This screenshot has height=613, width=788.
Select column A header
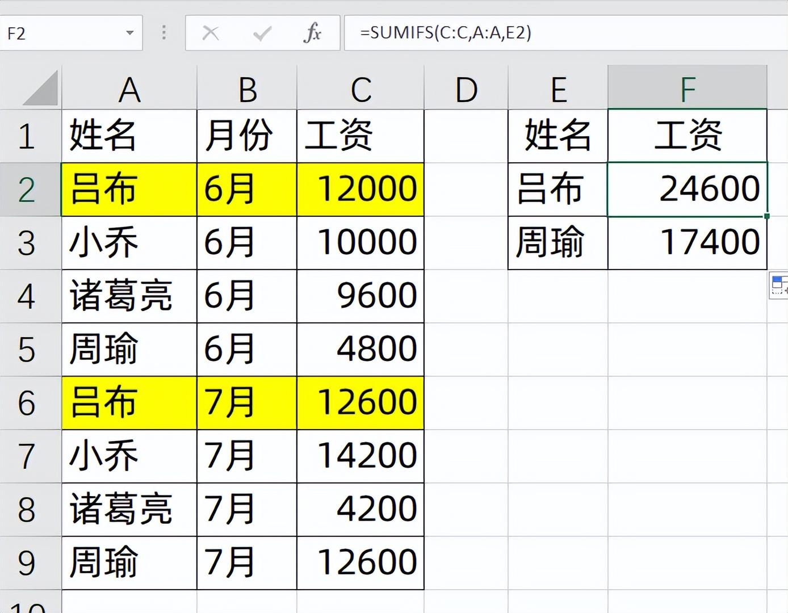(x=129, y=88)
